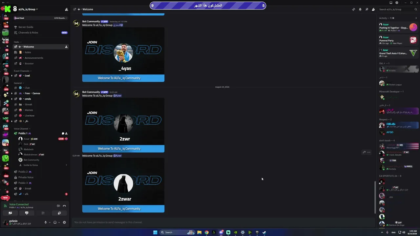Open User Settings gear icon
Image resolution: width=420 pixels, height=236 pixels.
(x=64, y=222)
